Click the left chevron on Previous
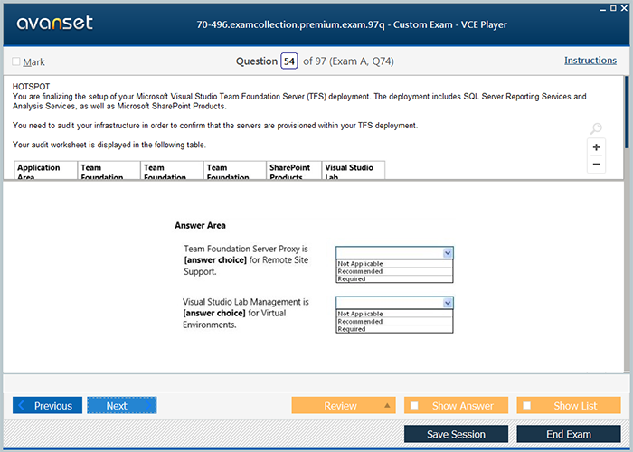 click(22, 405)
